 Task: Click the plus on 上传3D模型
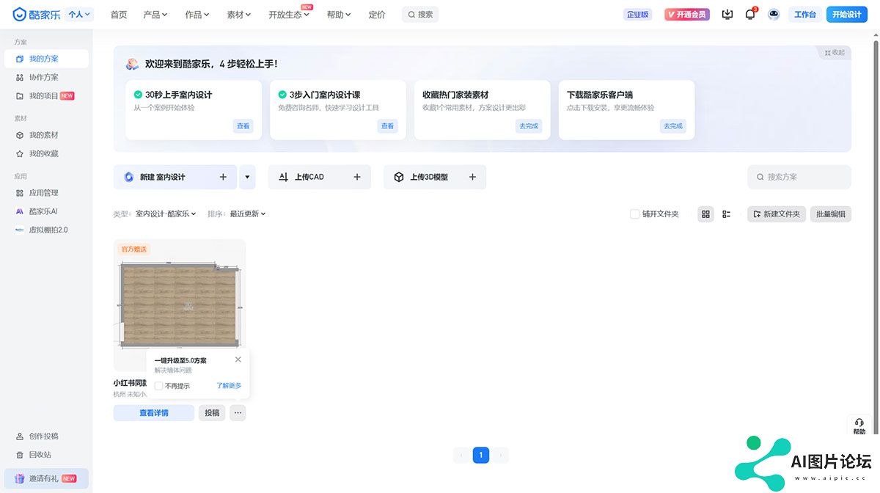tap(472, 177)
